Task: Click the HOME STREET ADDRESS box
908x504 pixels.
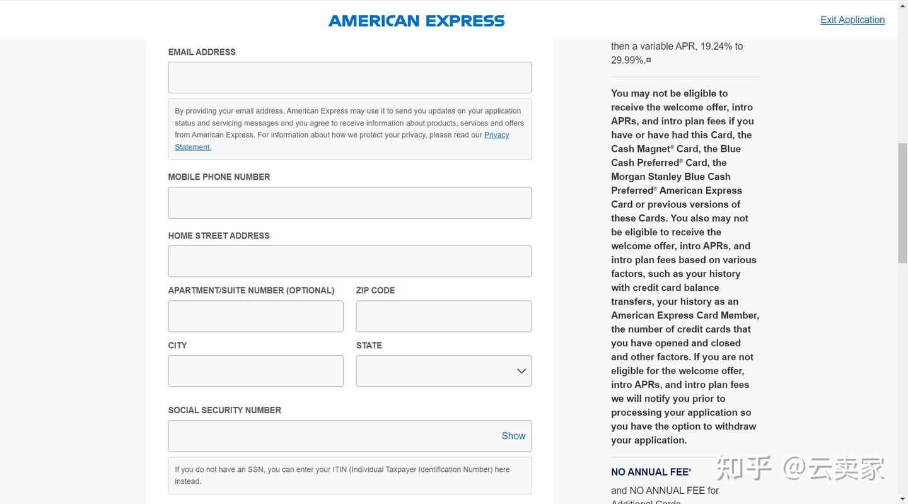Action: tap(349, 261)
